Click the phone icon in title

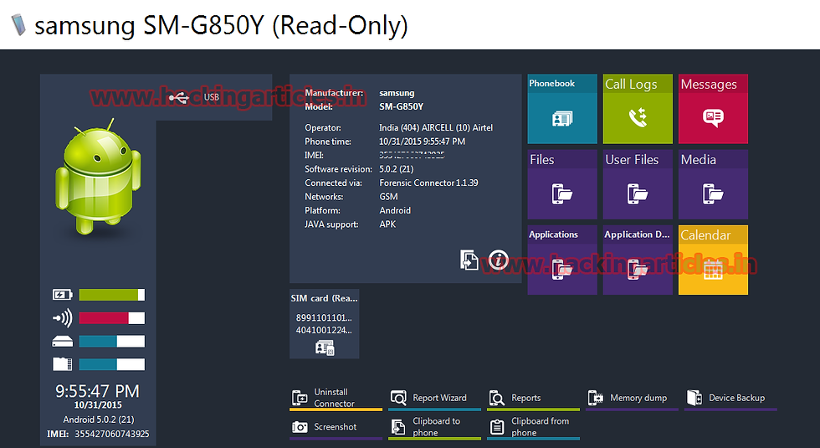18,24
